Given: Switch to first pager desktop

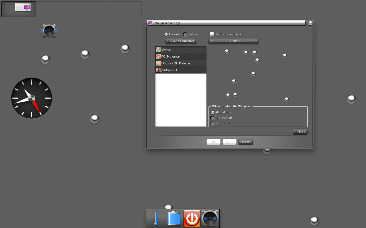Looking at the screenshot, I should pos(19,9).
